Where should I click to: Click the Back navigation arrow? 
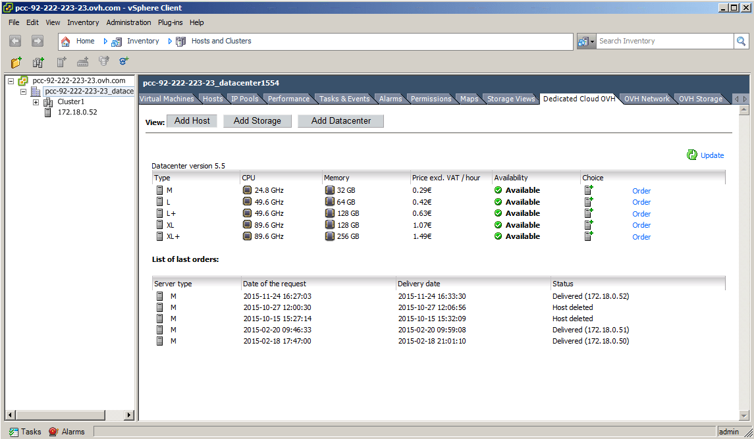[15, 41]
